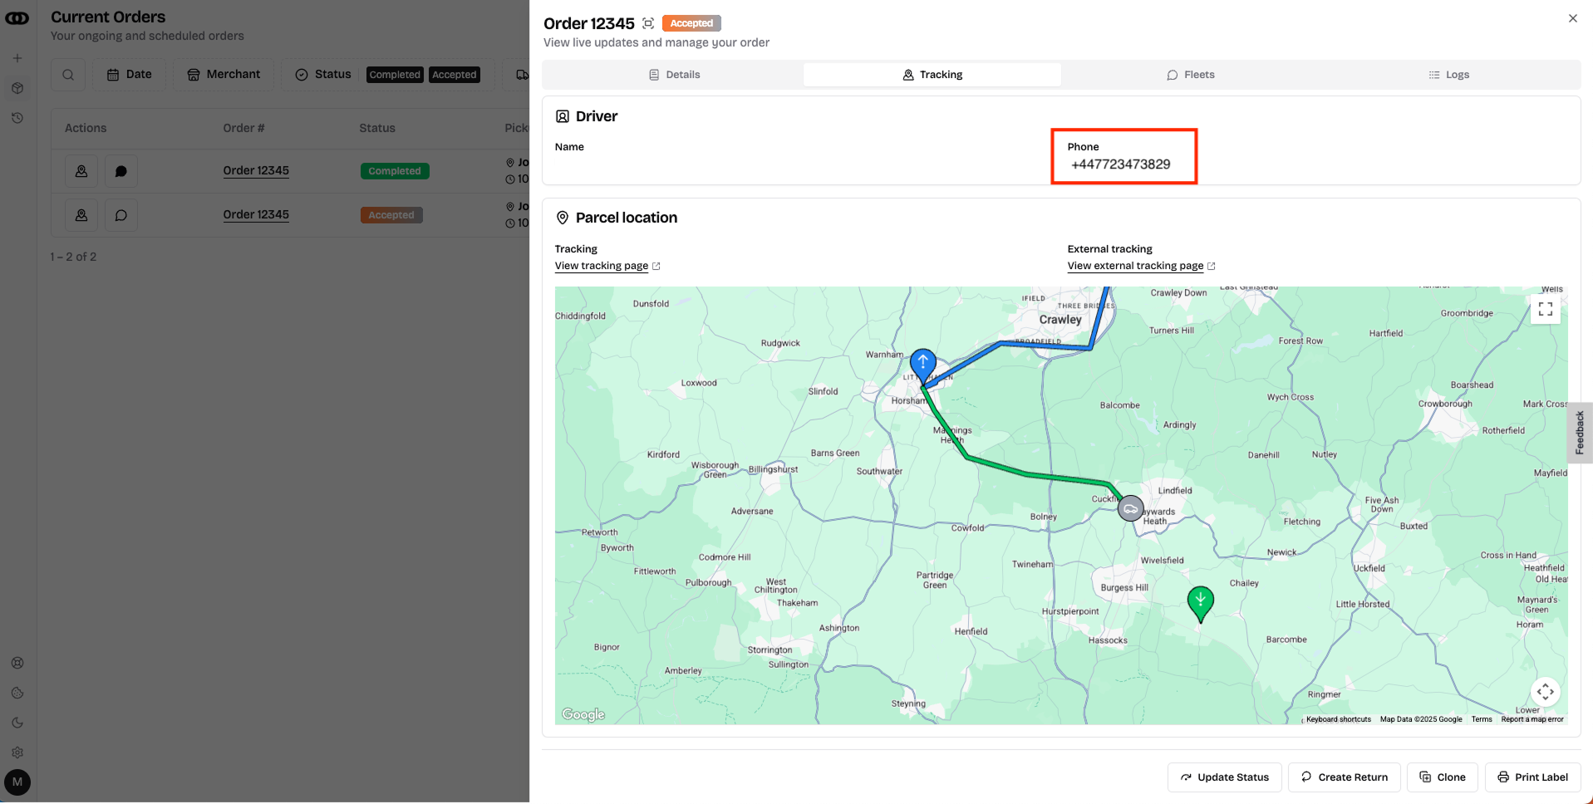Open the map Terms link
Screen dimensions: 1593x804
[x=1482, y=719]
